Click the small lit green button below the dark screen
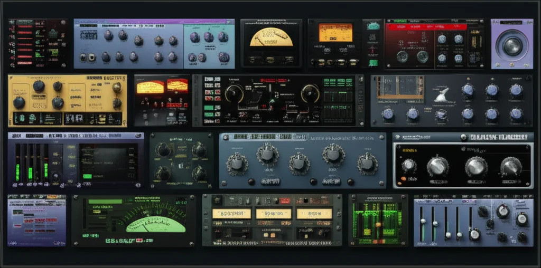The image size is (541, 268). tap(87, 176)
